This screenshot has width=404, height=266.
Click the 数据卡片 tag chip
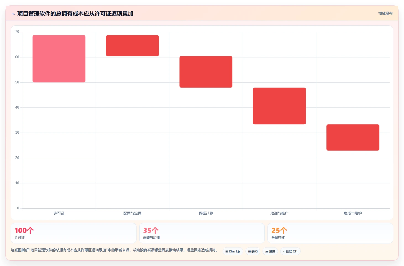290,251
